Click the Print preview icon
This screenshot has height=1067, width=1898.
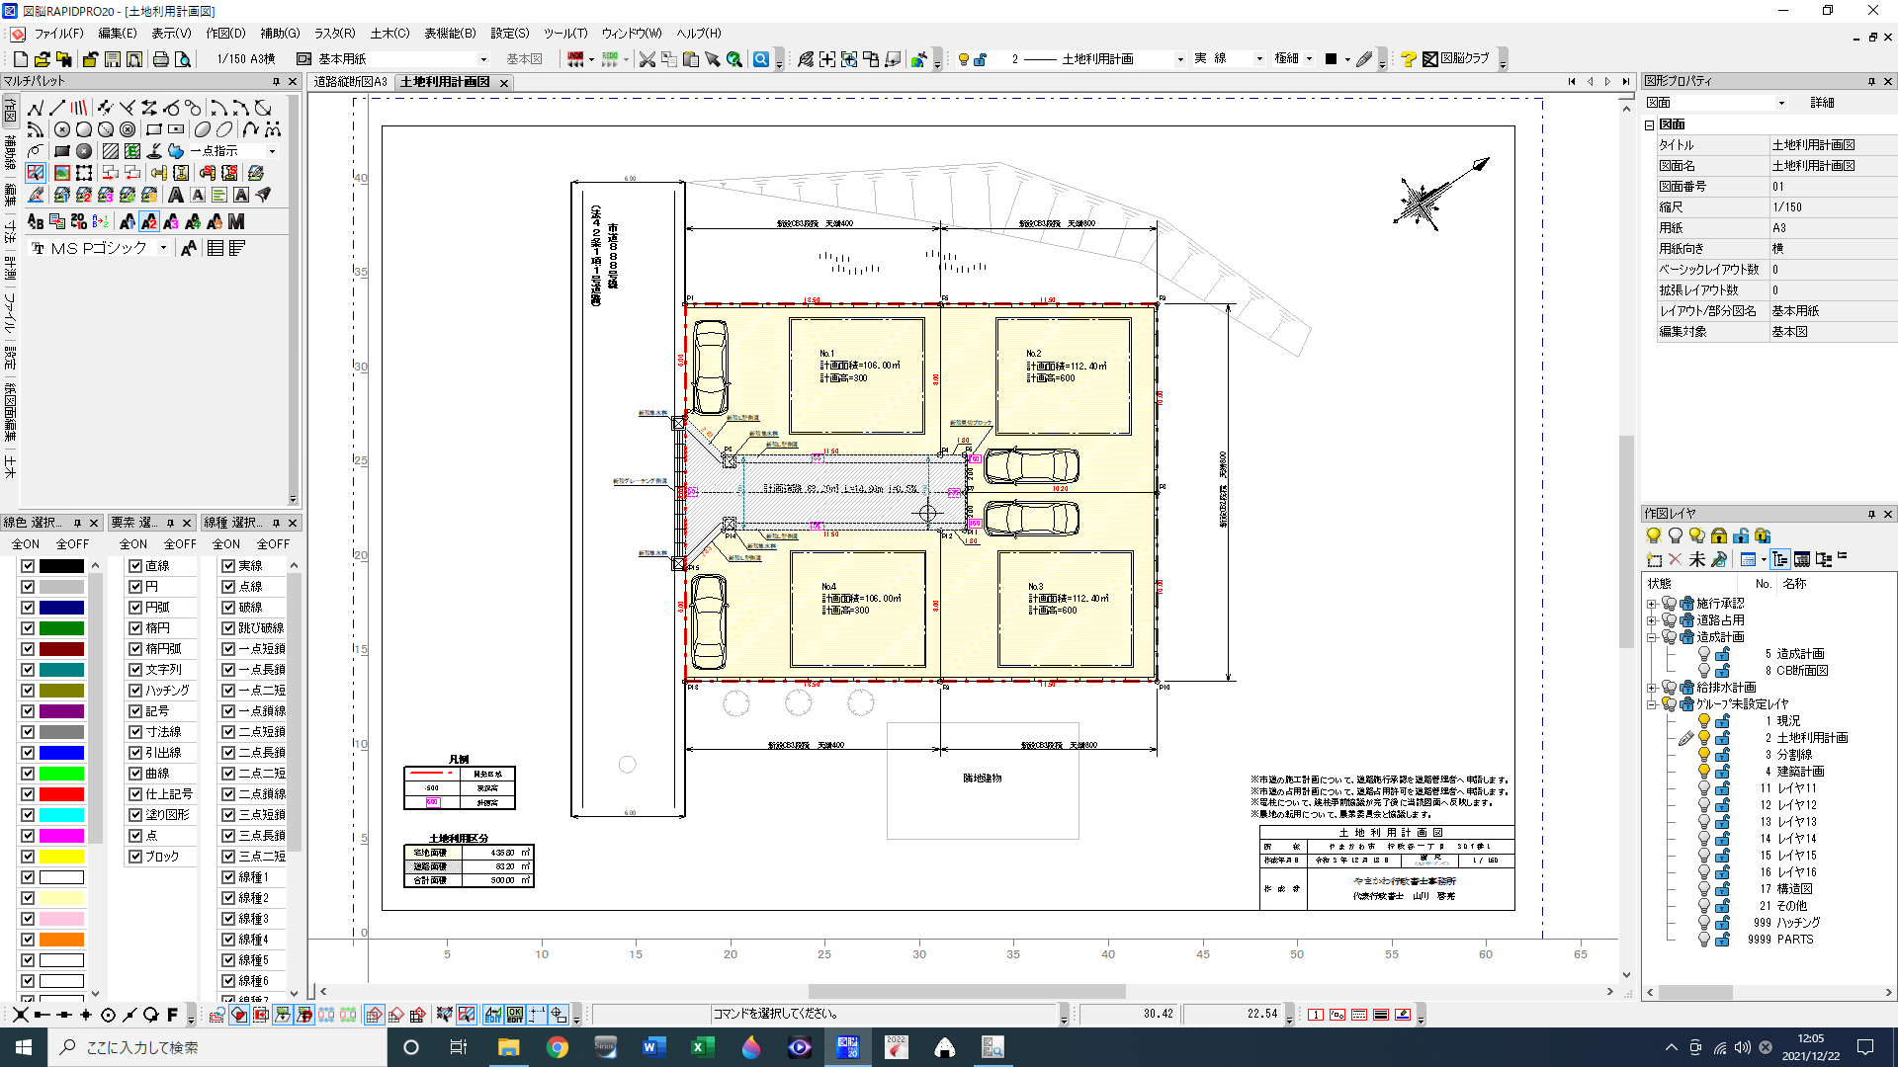[183, 59]
